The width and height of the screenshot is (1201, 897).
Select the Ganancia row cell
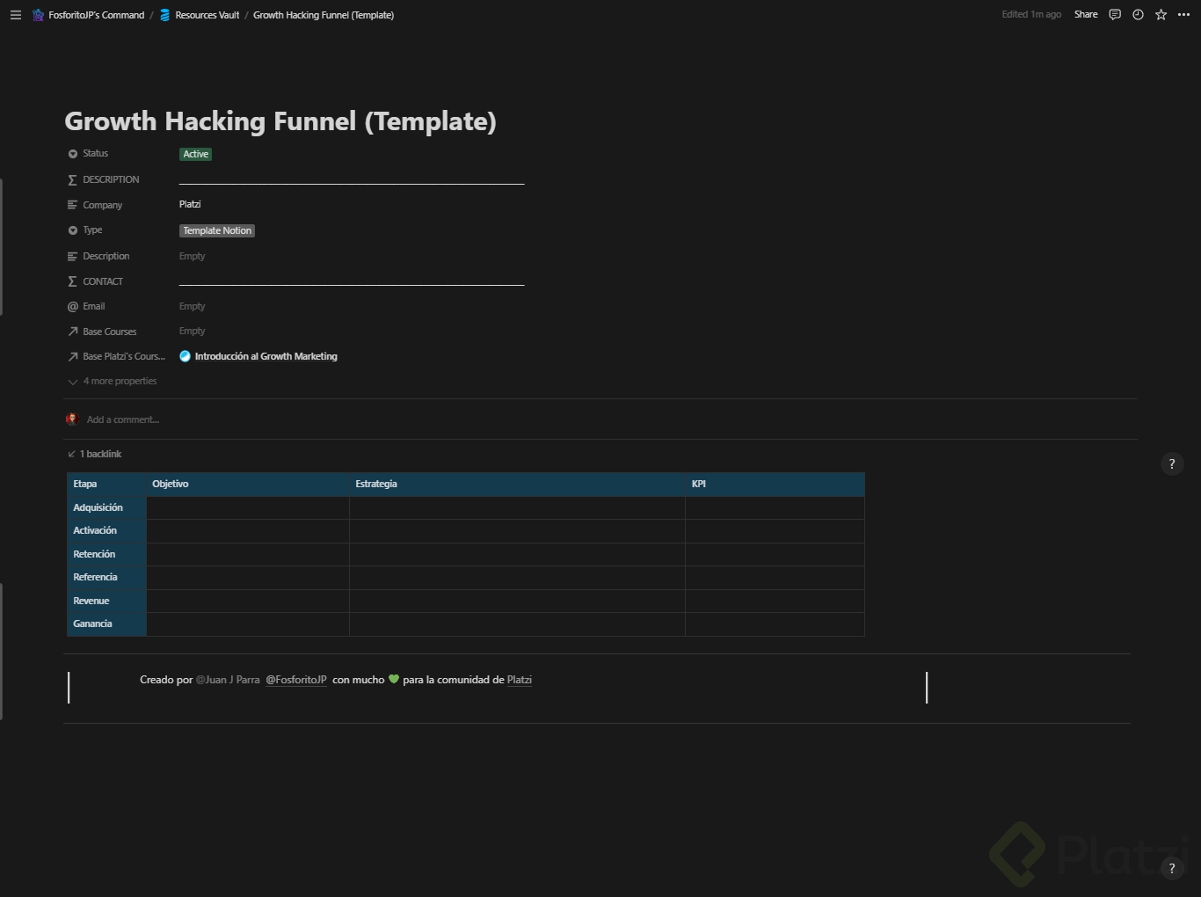[x=106, y=624]
